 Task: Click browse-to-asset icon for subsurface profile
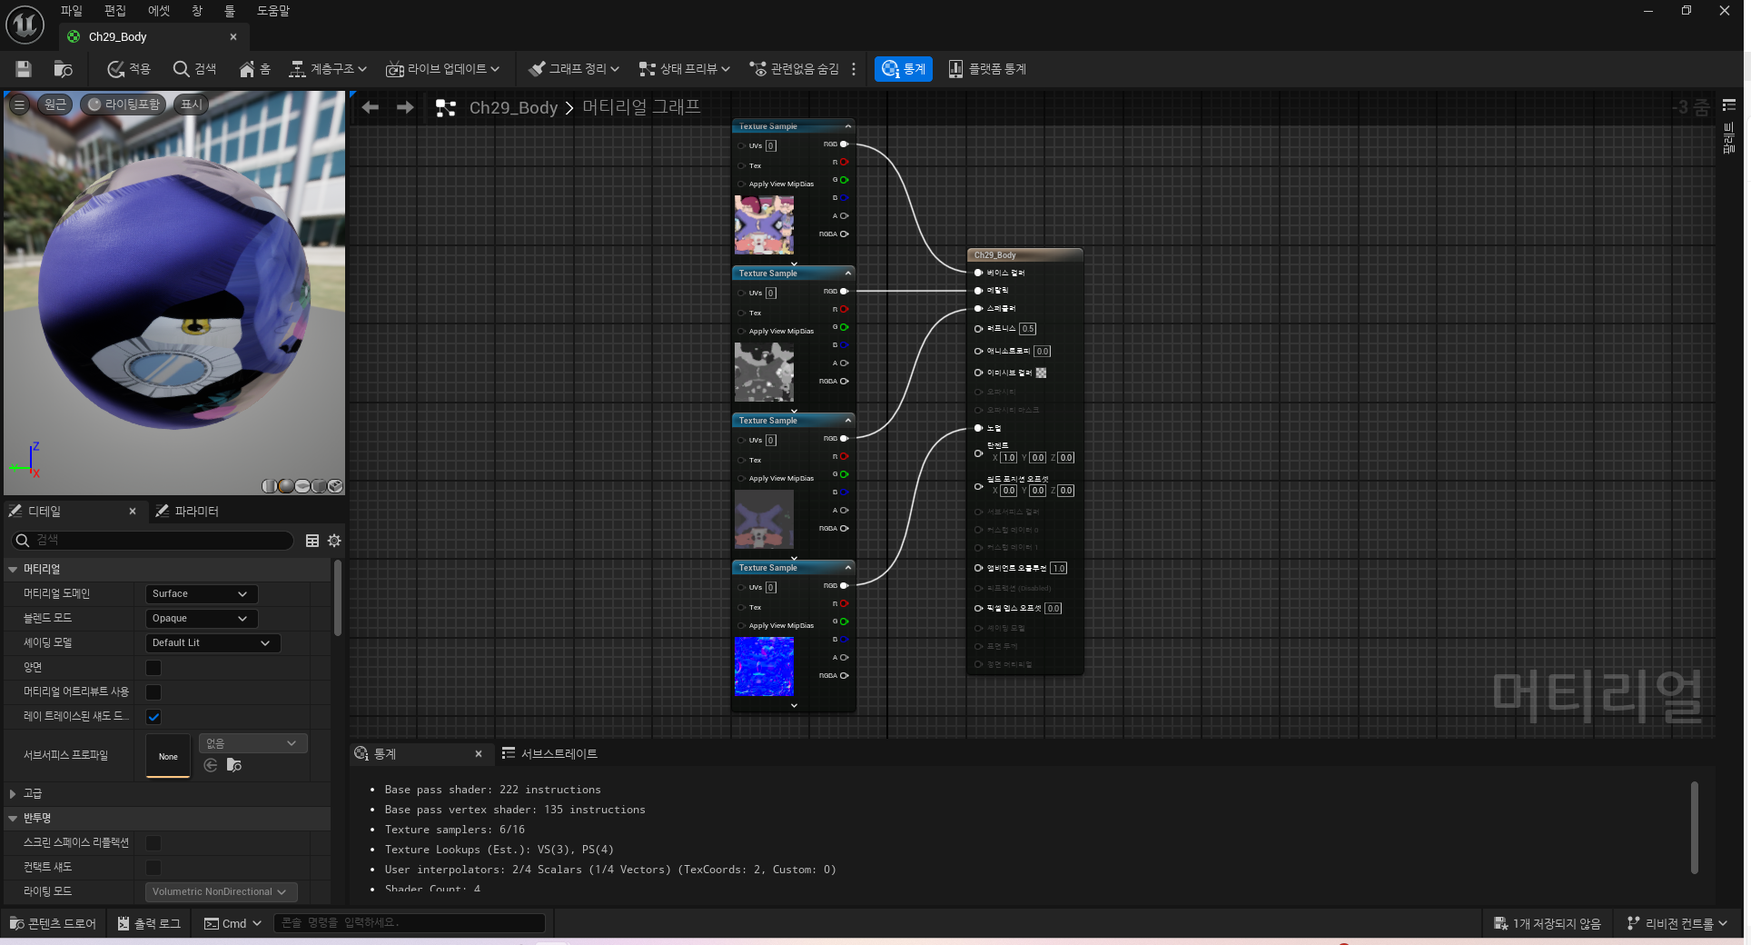pyautogui.click(x=234, y=765)
